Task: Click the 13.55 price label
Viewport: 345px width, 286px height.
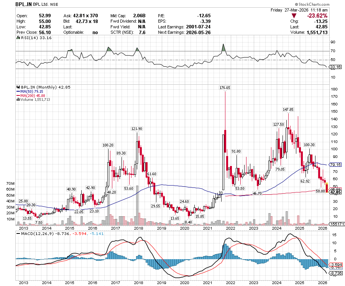Action: point(27,218)
